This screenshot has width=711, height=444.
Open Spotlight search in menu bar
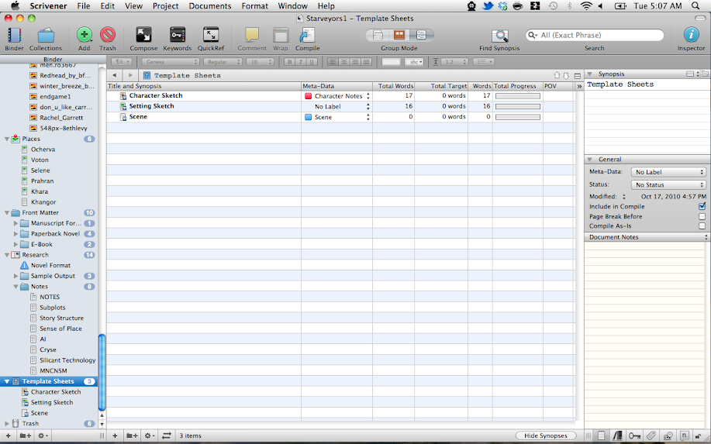695,6
